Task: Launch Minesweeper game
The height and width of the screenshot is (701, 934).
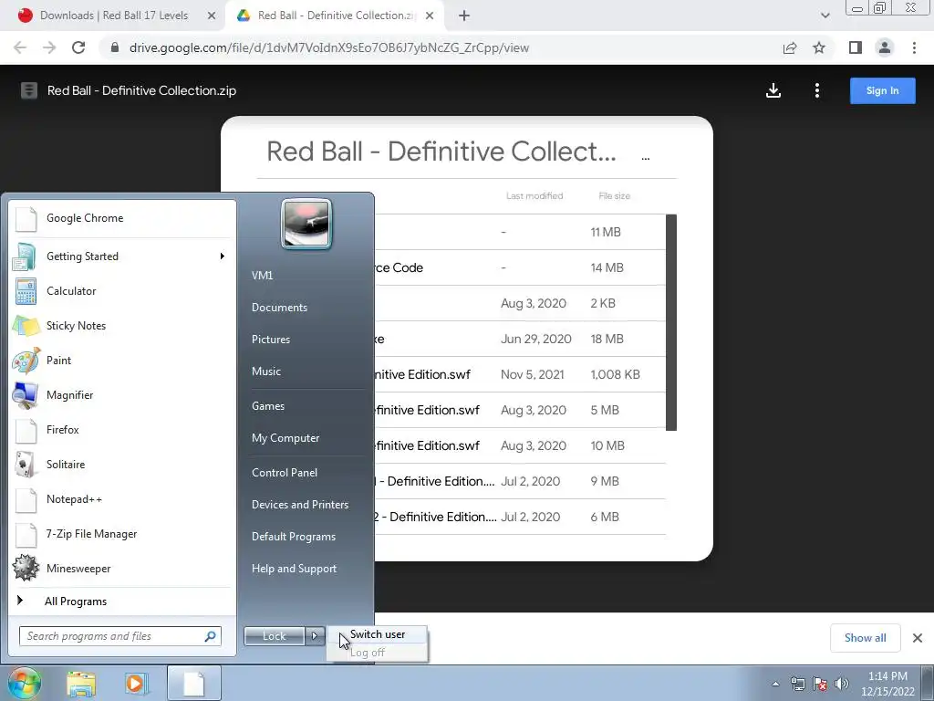Action: (x=122, y=568)
